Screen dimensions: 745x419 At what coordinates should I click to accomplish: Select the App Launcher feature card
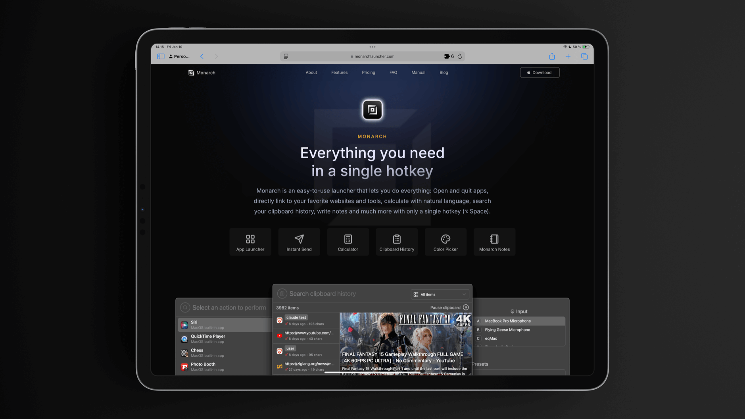click(x=250, y=242)
